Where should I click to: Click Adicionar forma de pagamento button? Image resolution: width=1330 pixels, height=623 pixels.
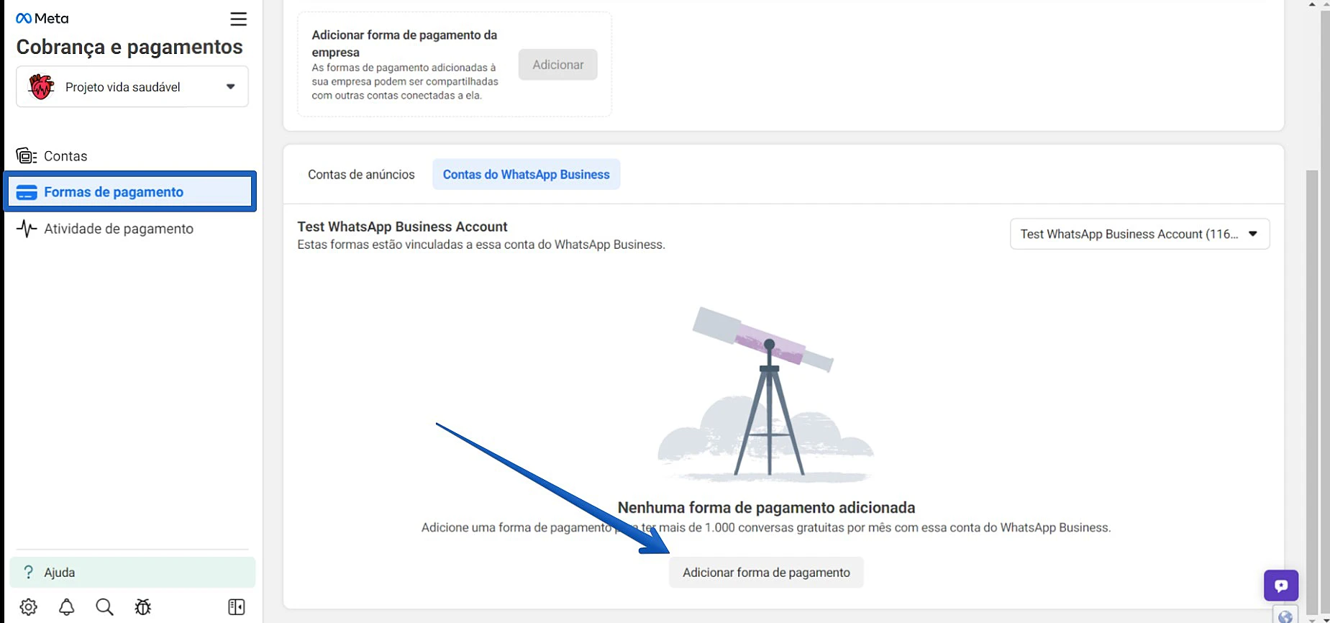pos(766,573)
